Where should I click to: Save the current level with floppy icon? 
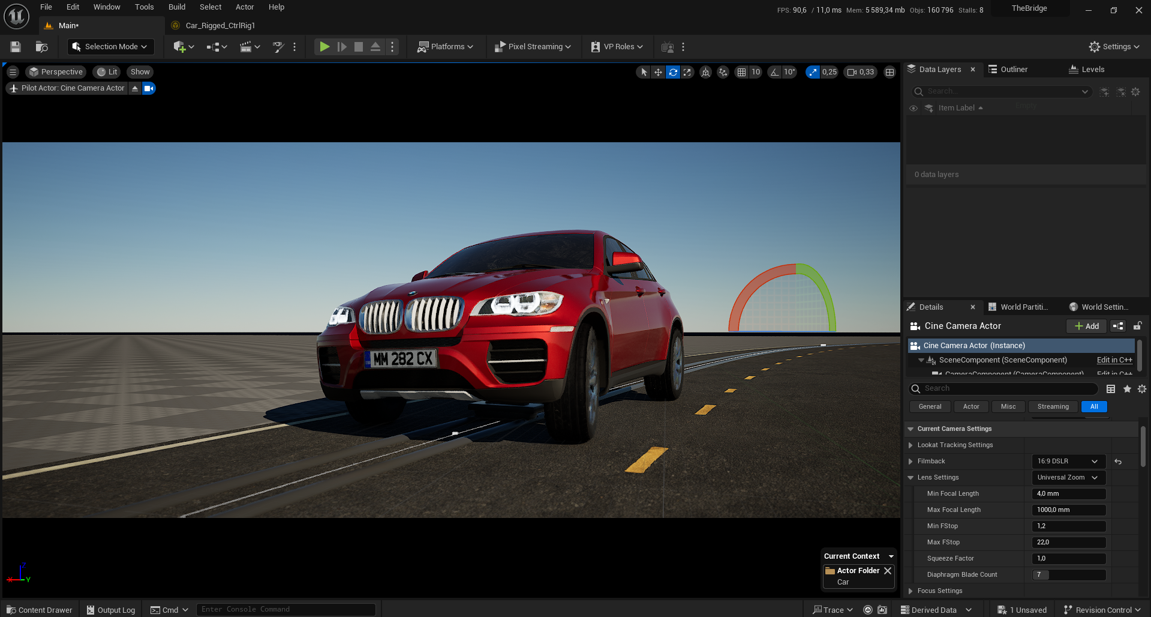16,47
